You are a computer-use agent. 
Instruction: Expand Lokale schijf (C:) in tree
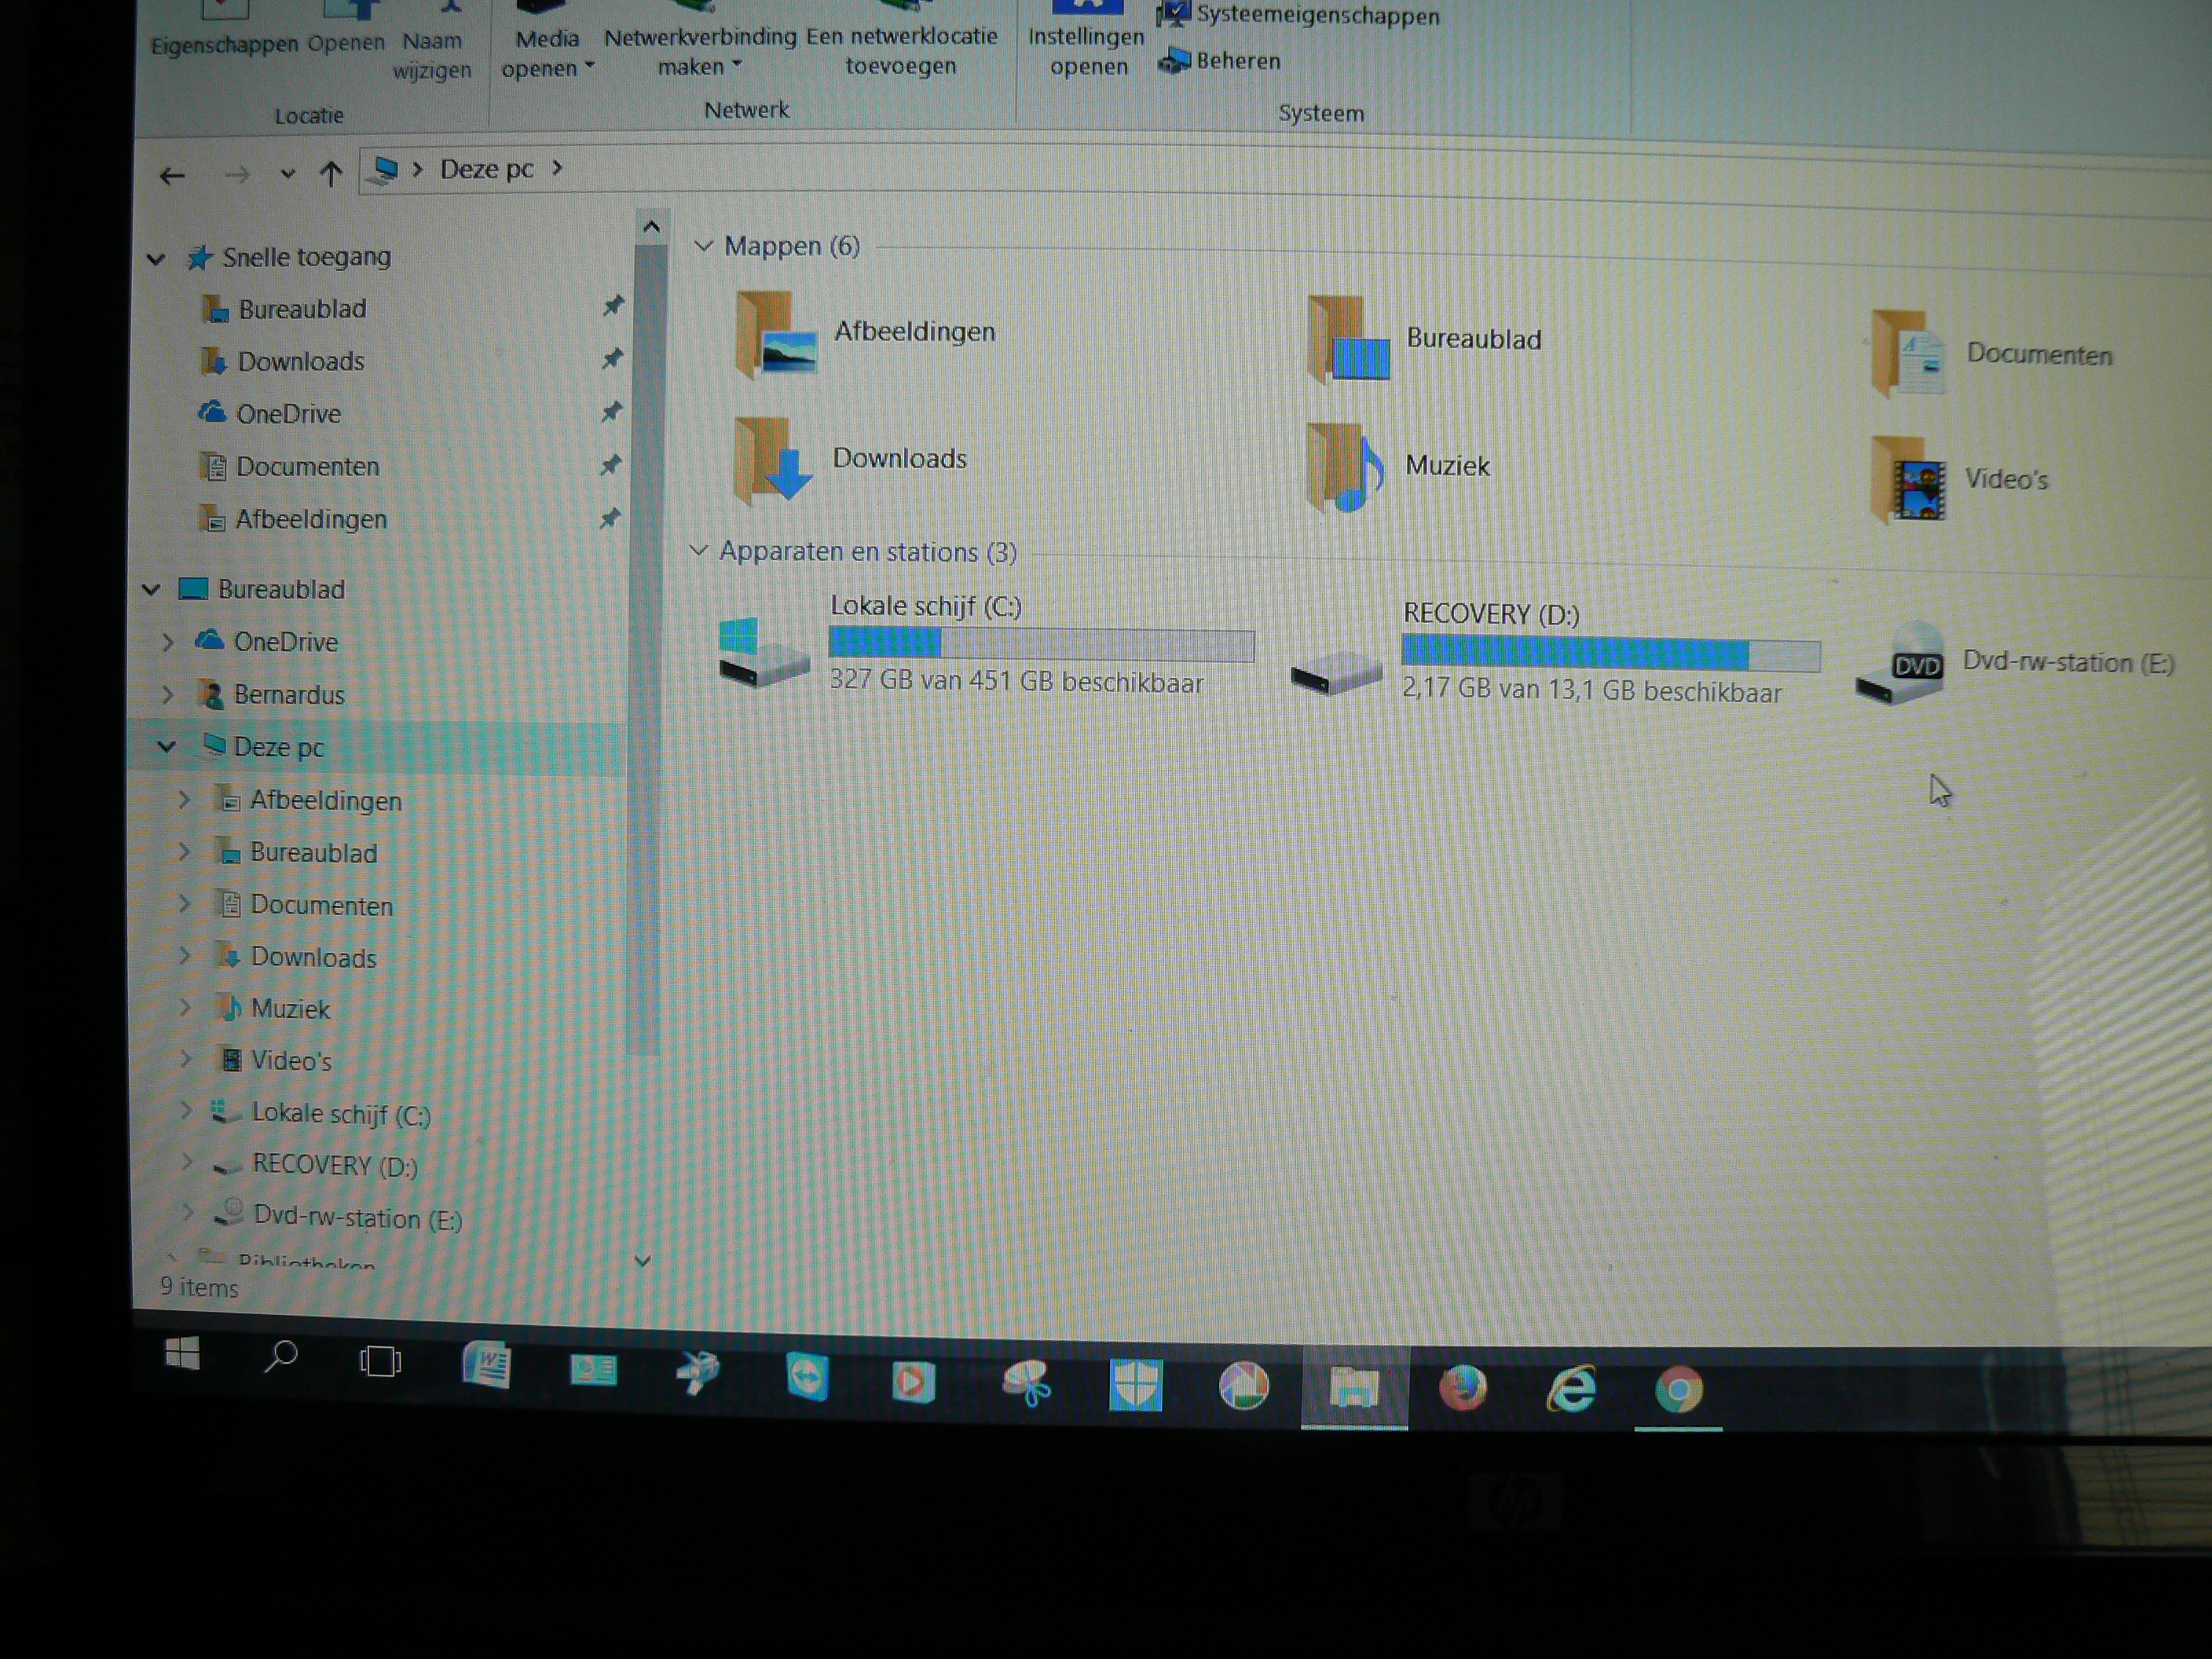186,1109
